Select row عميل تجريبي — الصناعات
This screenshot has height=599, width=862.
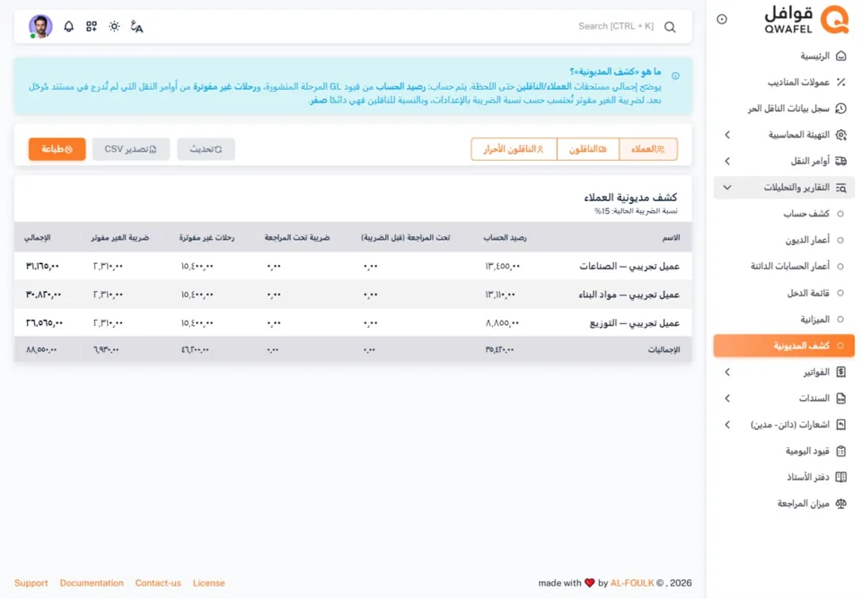353,266
